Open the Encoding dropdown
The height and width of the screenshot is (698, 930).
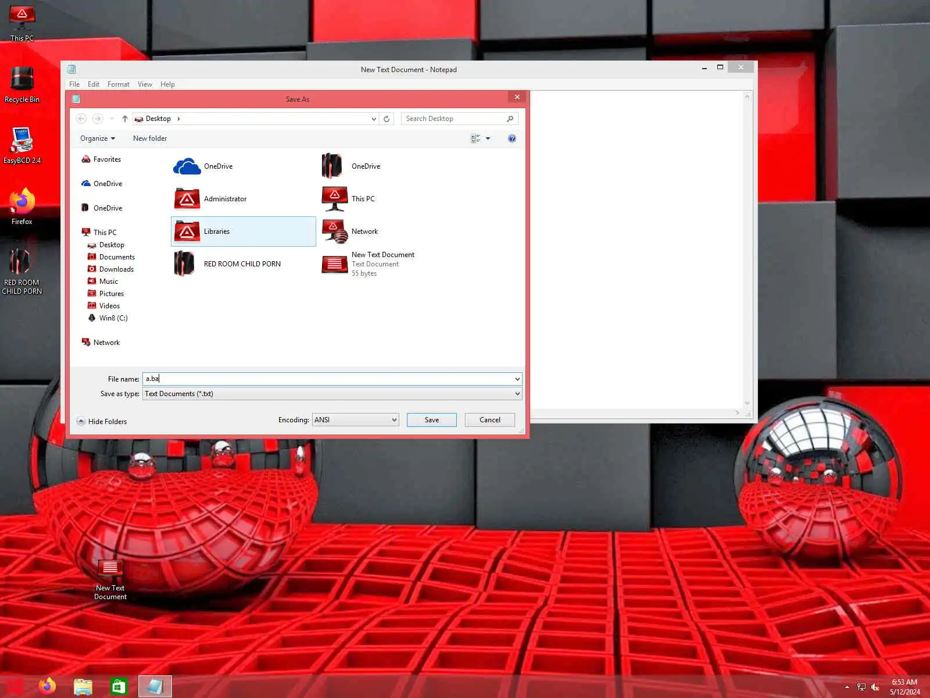[x=355, y=420]
